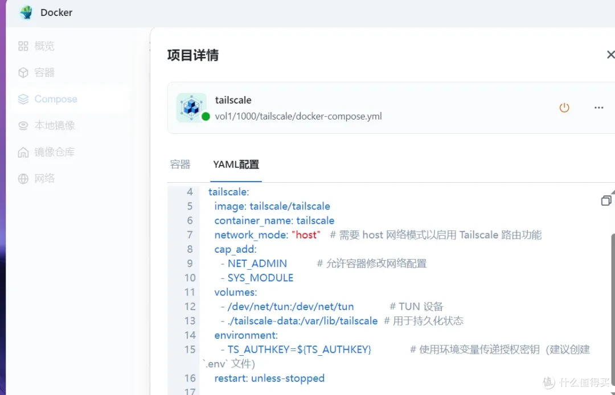Click '- NET_ADMIN' in the YAML
Viewport: 615px width, 395px height.
[254, 264]
